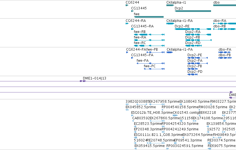This screenshot has width=236, height=150.
Task: Click the RP004540158.5prime EST label
Action: [180, 107]
